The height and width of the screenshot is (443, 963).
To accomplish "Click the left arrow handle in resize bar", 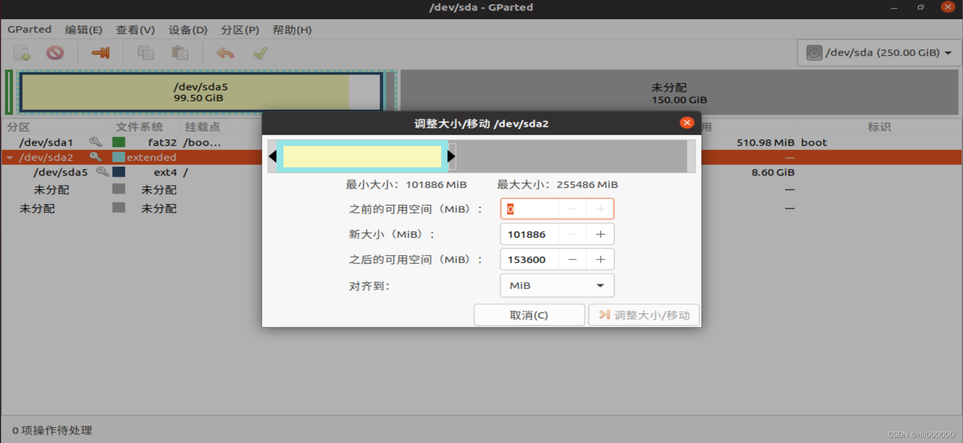I will 272,157.
